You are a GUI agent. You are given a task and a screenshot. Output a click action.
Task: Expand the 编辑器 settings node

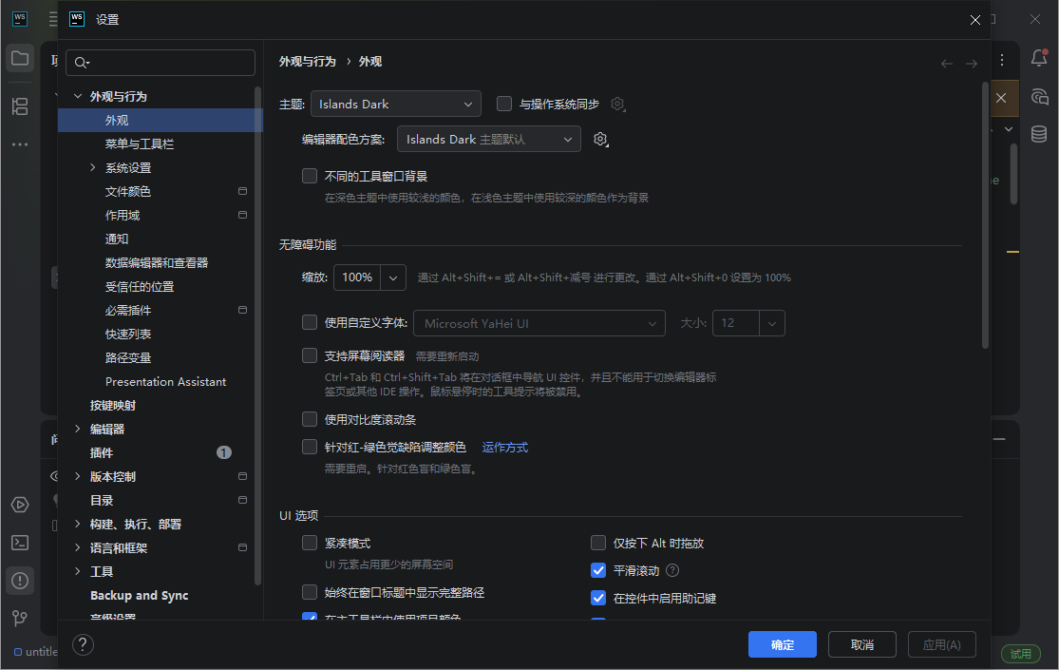click(x=77, y=429)
